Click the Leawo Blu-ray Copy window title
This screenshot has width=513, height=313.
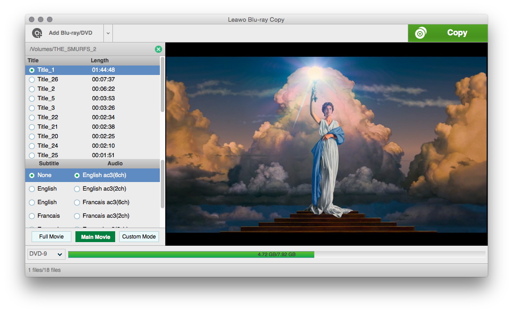point(256,19)
